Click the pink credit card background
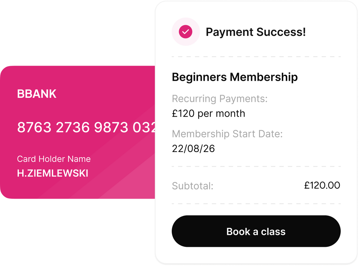The height and width of the screenshot is (266, 359). (x=77, y=132)
